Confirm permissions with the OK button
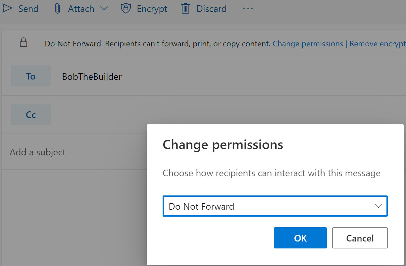The image size is (406, 266). click(x=300, y=238)
